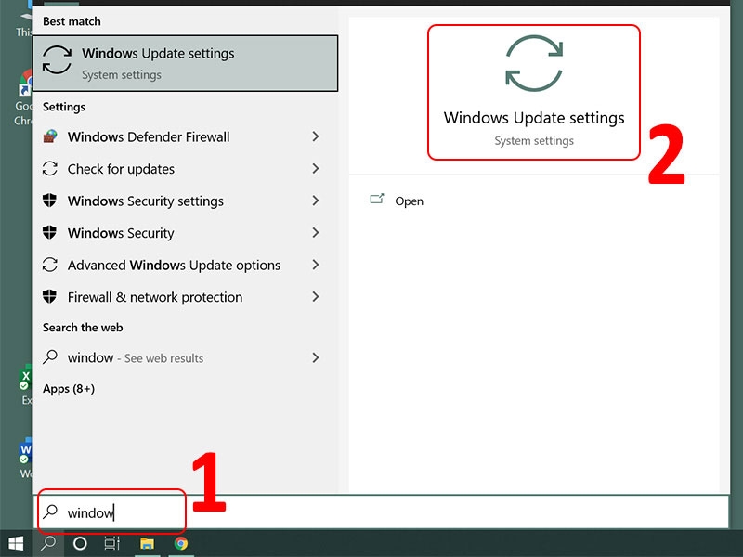Select Windows Security settings result
Image resolution: width=743 pixels, height=557 pixels.
click(x=185, y=201)
